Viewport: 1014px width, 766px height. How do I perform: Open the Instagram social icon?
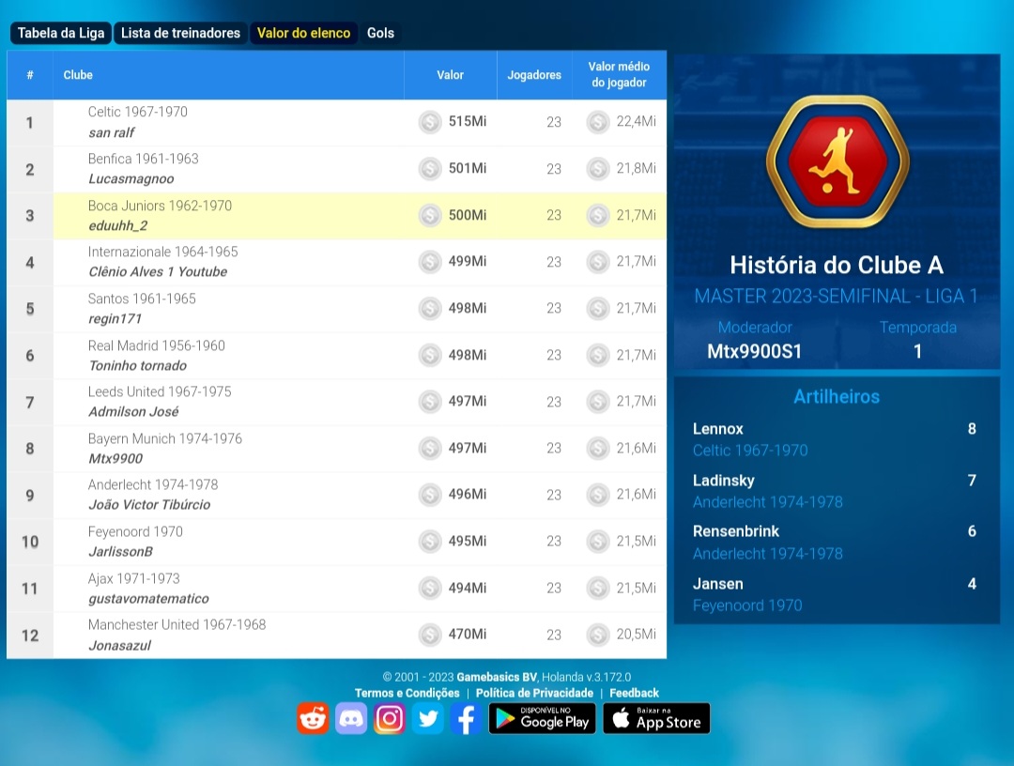(x=390, y=719)
